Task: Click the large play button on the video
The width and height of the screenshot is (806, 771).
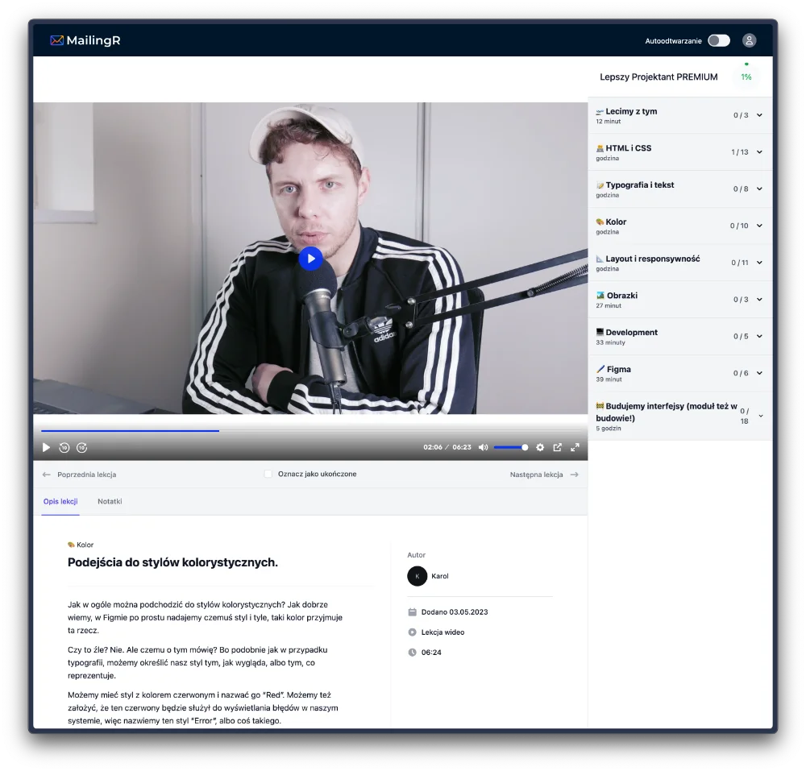Action: point(310,258)
